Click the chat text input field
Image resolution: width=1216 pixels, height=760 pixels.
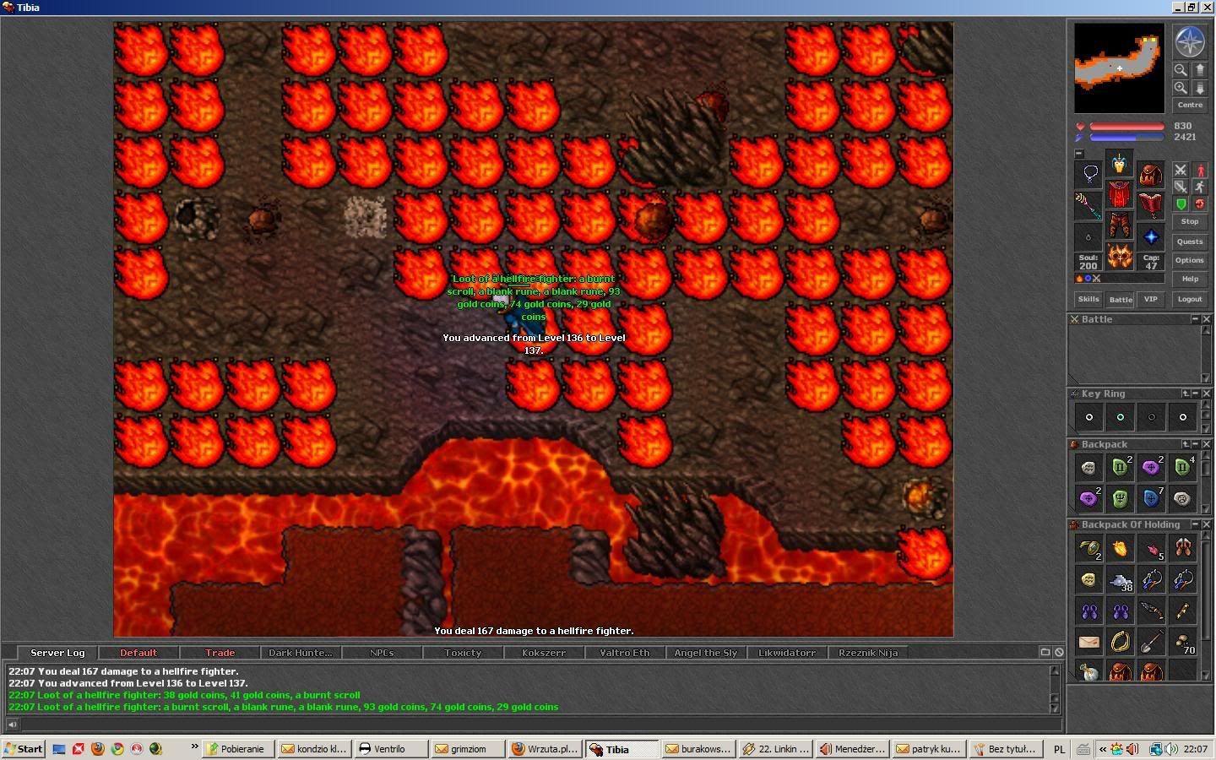540,724
